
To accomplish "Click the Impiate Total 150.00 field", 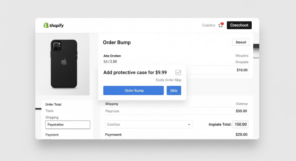I will point(240,124).
